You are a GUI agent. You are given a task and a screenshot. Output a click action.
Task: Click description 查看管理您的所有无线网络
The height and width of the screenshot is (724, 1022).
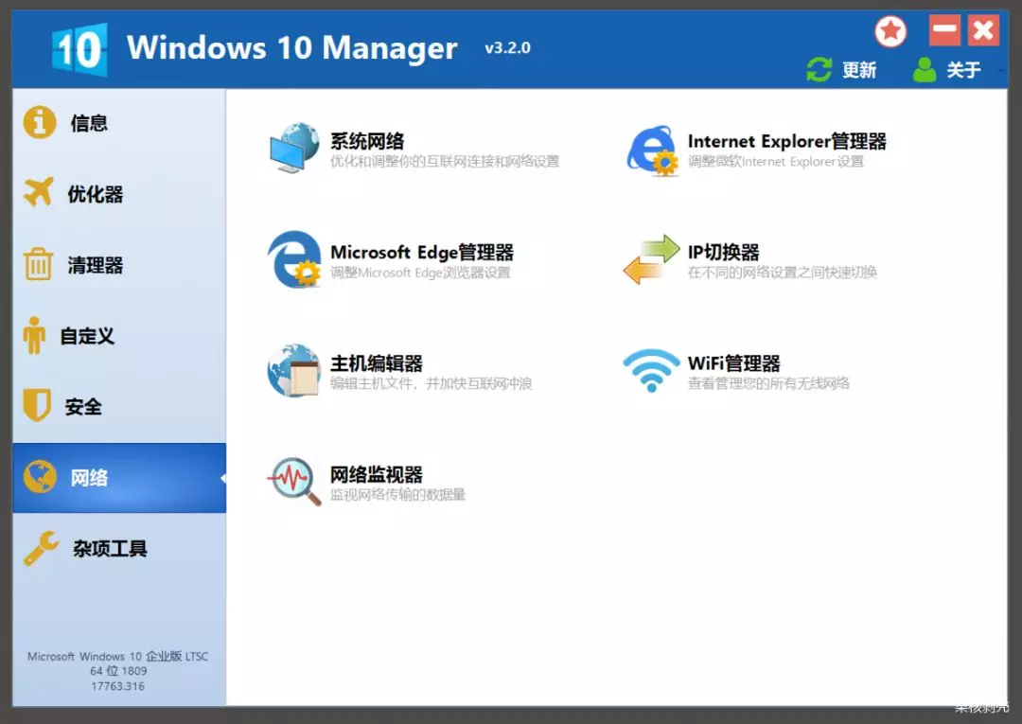(768, 383)
